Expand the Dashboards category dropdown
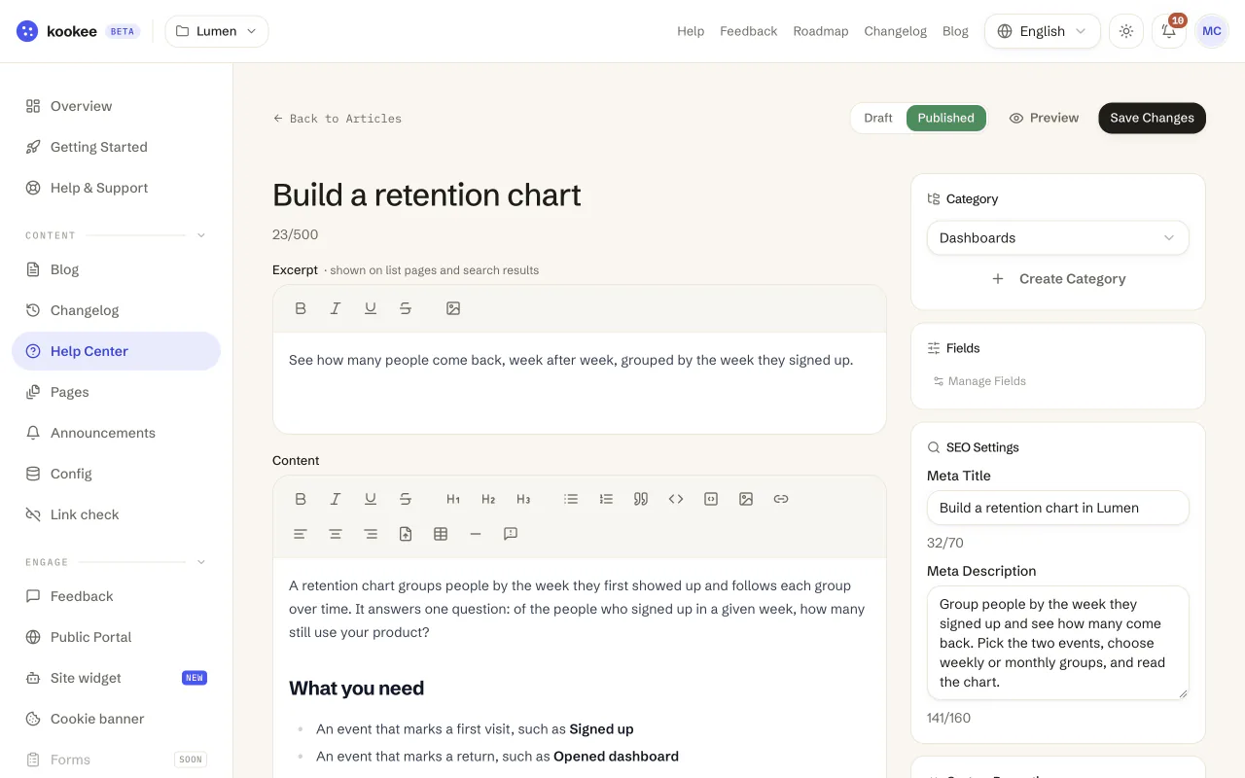 tap(1058, 238)
